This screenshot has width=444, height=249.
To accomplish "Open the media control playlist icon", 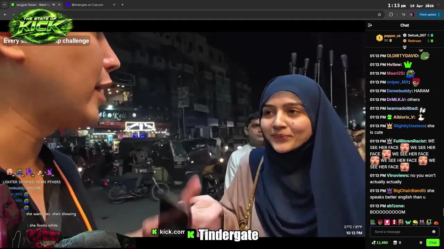I will [403, 15].
